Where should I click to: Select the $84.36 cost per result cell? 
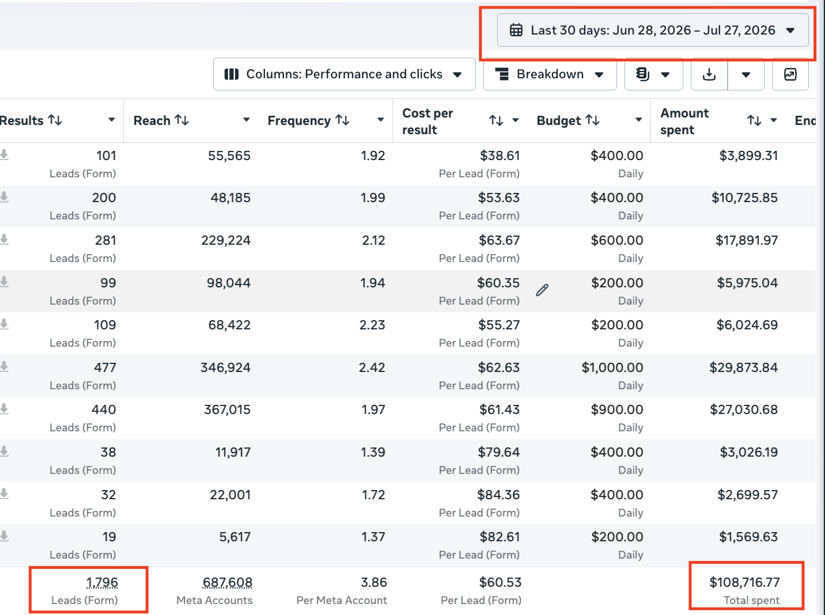pyautogui.click(x=498, y=495)
